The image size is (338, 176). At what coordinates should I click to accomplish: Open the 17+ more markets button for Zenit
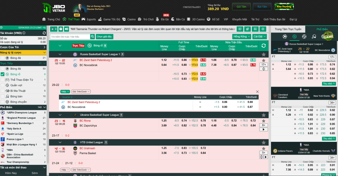tap(263, 65)
